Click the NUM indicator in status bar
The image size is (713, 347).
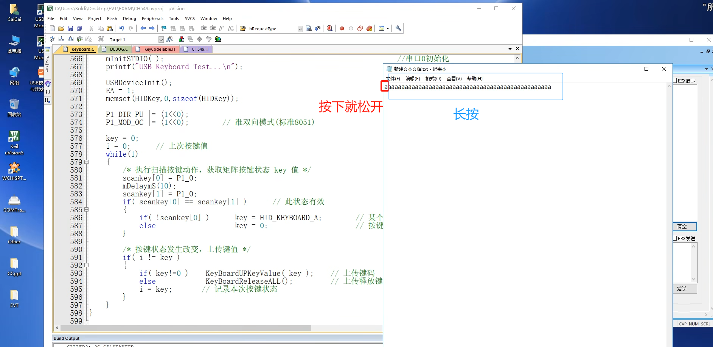(x=694, y=324)
